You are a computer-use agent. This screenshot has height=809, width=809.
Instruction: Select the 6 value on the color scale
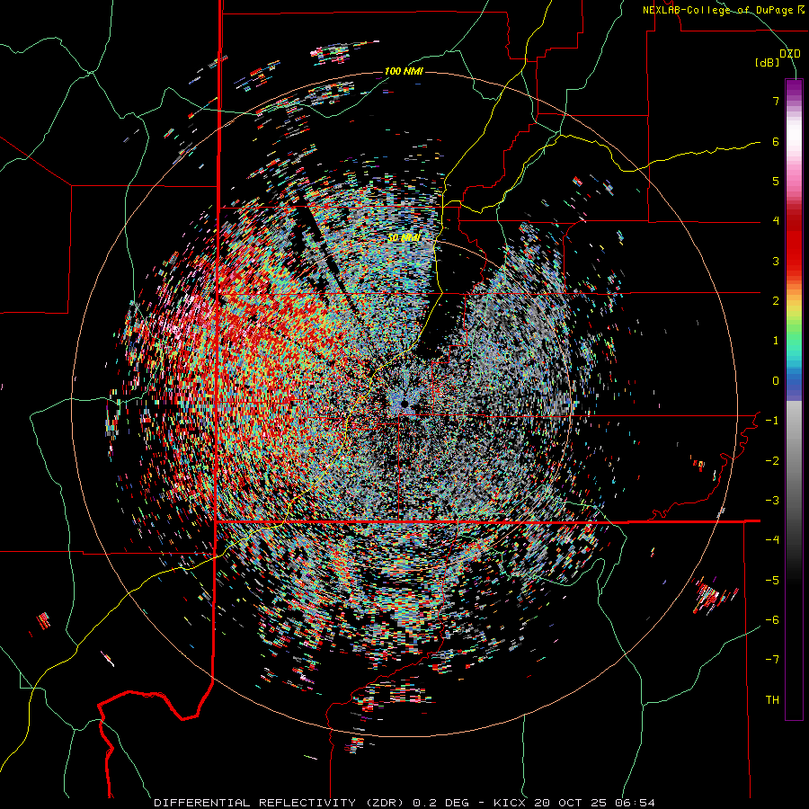776,141
